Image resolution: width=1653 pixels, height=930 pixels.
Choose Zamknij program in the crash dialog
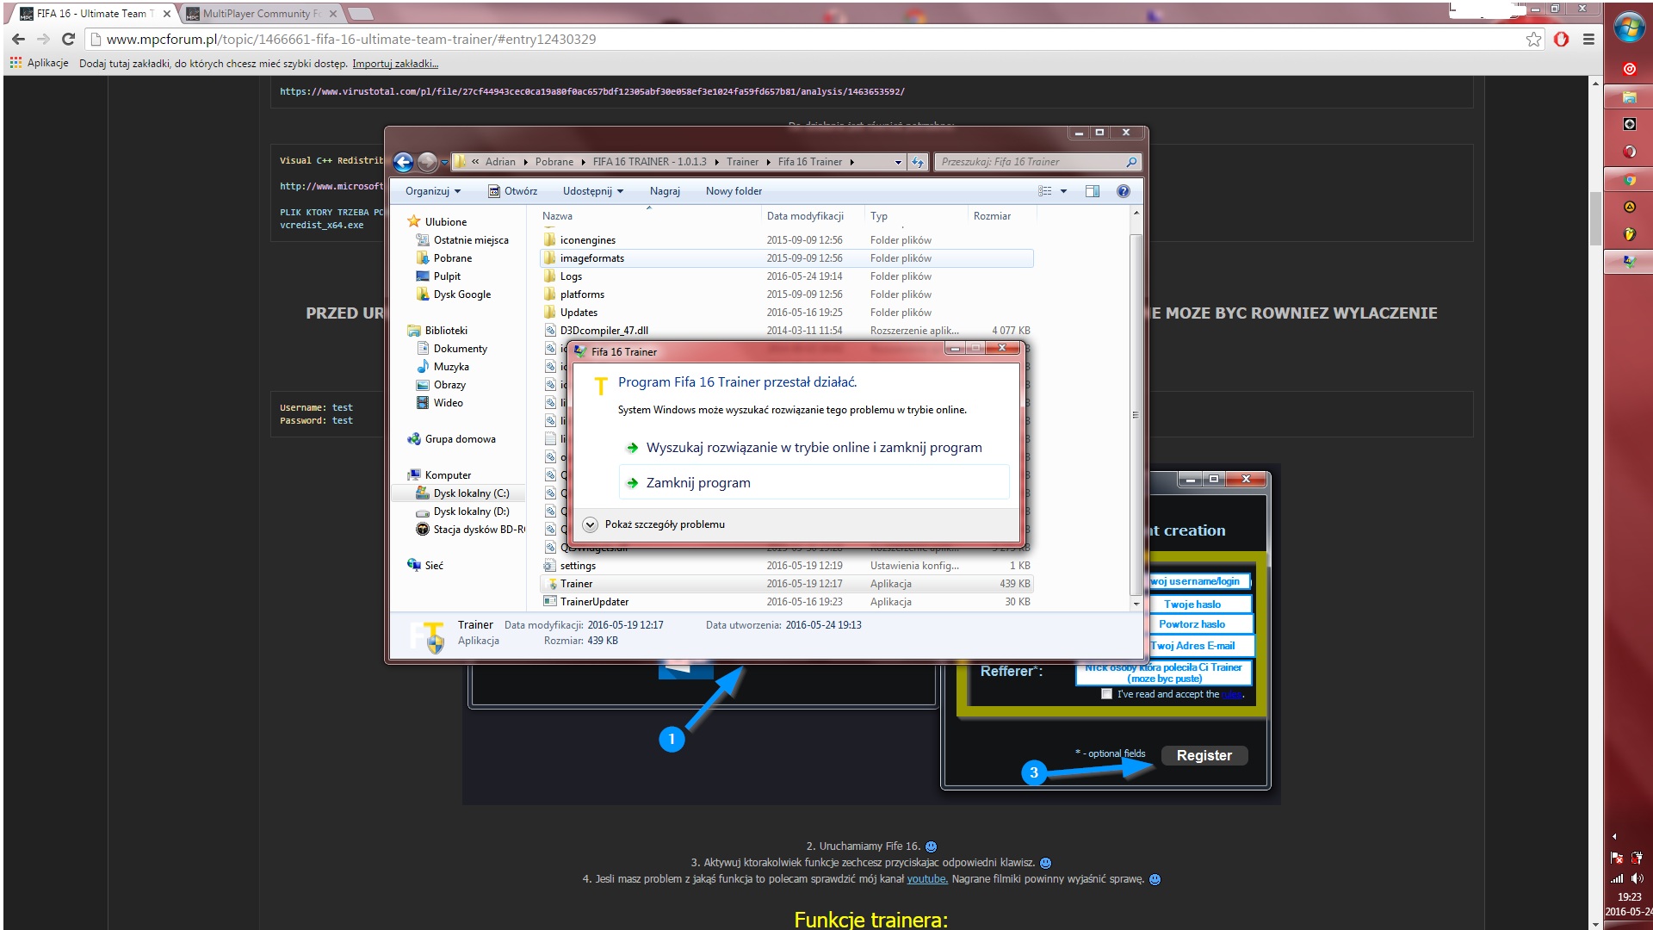(x=814, y=483)
